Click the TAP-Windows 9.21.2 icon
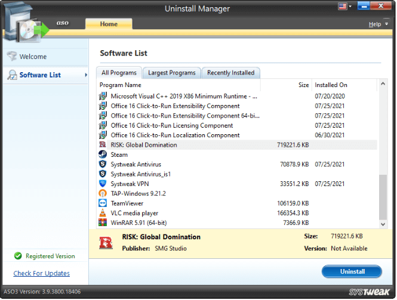397x300 pixels. (103, 193)
